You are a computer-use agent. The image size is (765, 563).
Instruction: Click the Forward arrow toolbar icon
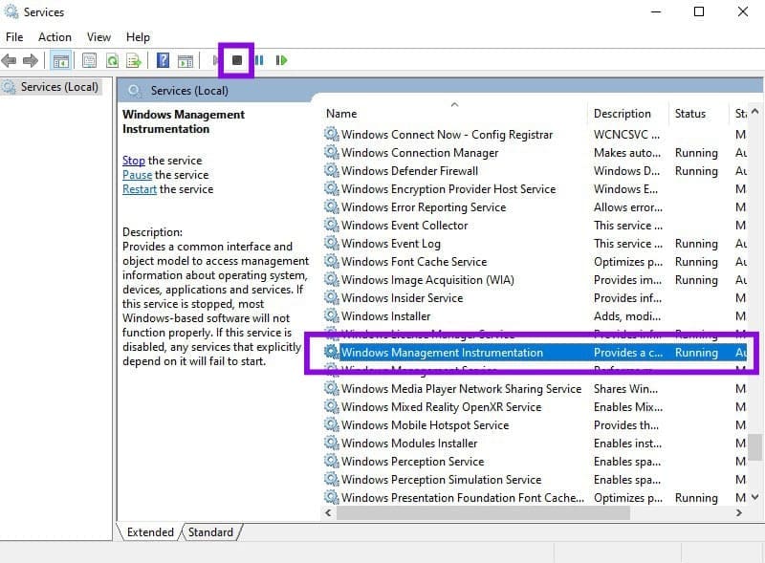(x=31, y=60)
